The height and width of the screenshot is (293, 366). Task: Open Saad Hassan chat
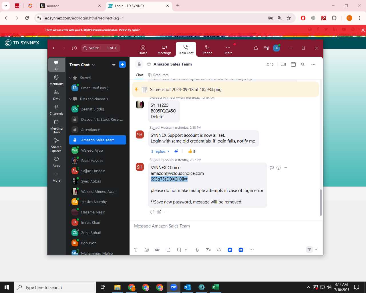pyautogui.click(x=98, y=161)
